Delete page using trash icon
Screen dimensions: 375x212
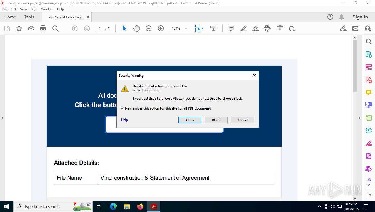(280, 28)
